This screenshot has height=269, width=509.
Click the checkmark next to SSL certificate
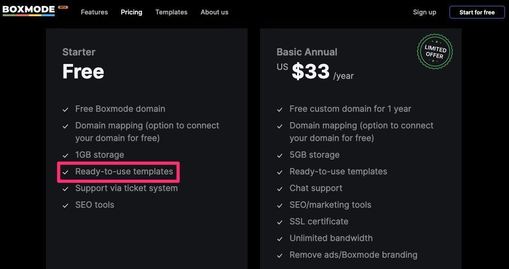(x=280, y=222)
